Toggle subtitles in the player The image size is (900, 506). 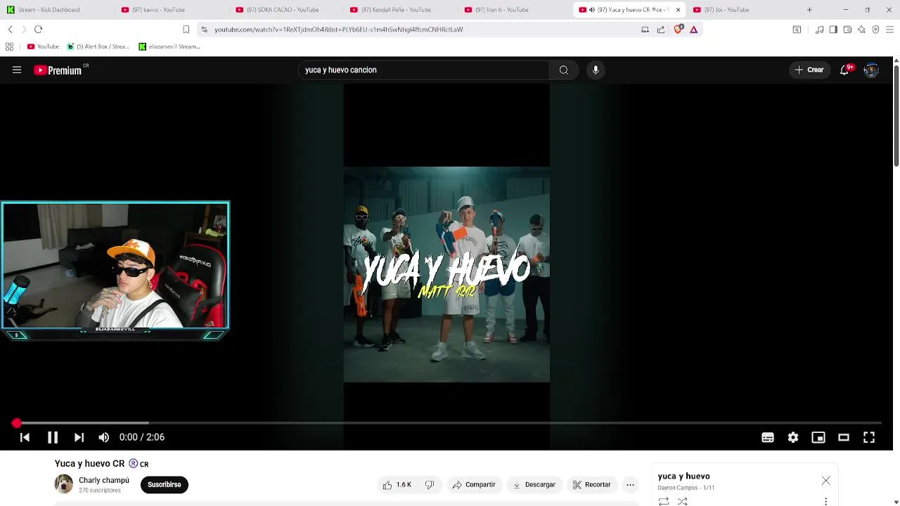[768, 437]
